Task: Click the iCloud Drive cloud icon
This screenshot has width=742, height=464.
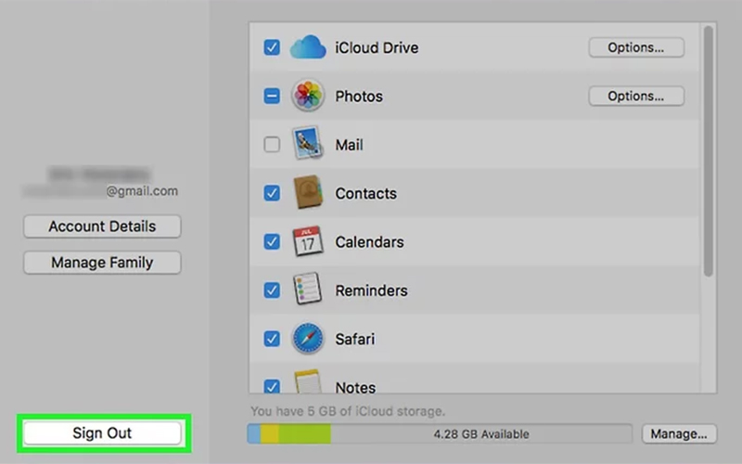Action: tap(308, 47)
